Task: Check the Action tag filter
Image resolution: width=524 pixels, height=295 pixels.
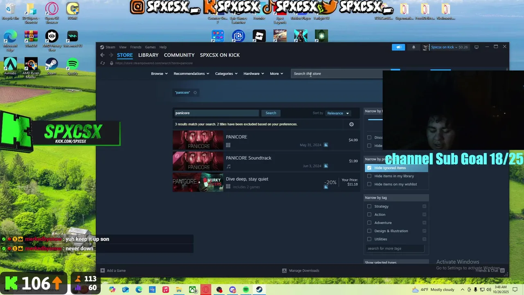Action: point(369,214)
